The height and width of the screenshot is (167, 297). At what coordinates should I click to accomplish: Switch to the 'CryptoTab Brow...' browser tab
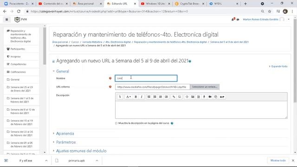pos(190,4)
